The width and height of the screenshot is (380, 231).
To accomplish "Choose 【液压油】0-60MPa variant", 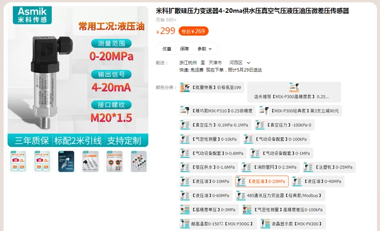I will [206, 195].
